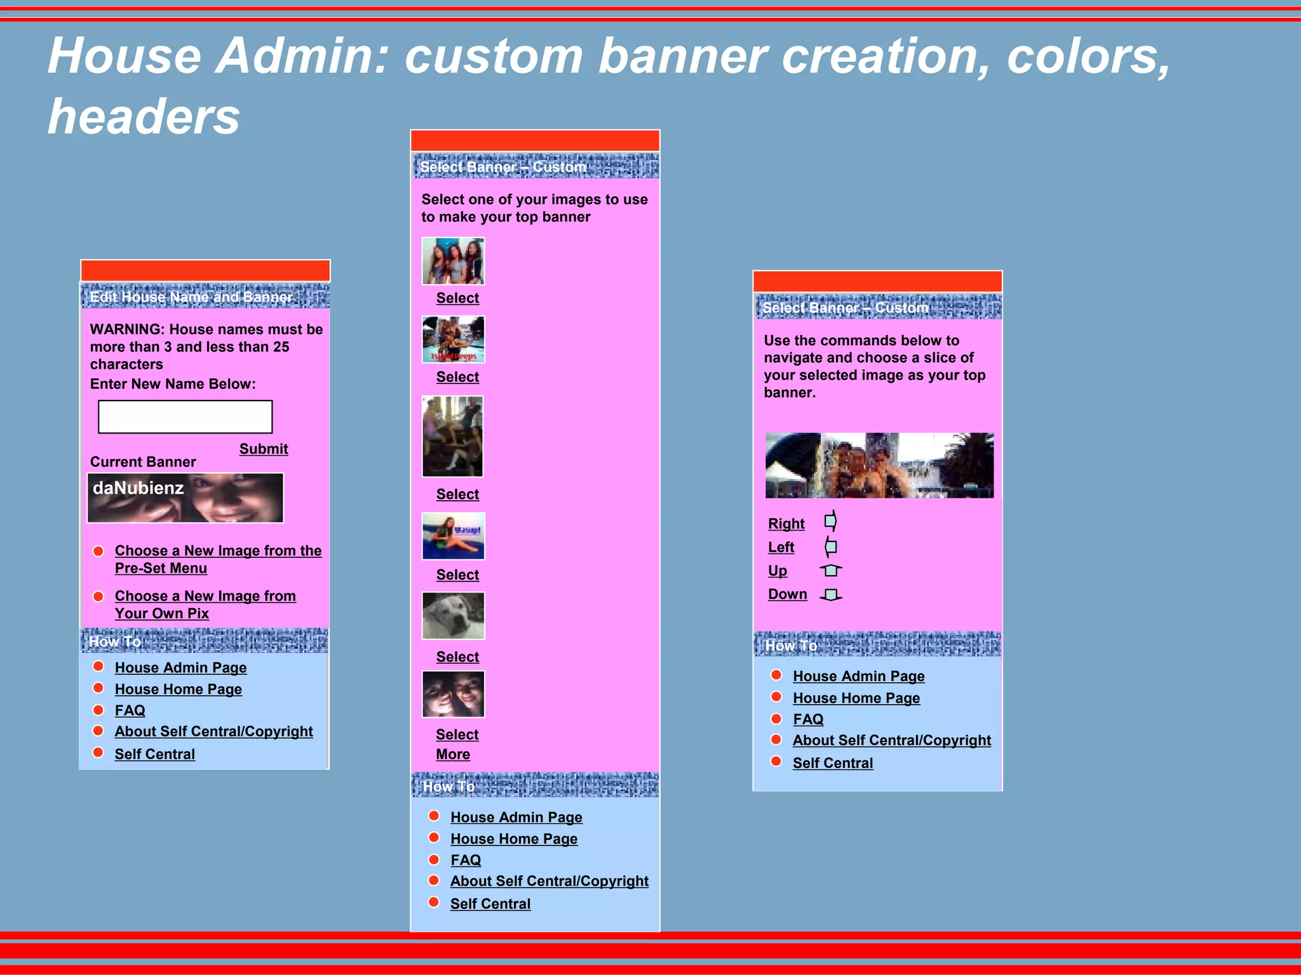Viewport: 1301px width, 975px height.
Task: Click the Down text link
Action: coord(787,594)
